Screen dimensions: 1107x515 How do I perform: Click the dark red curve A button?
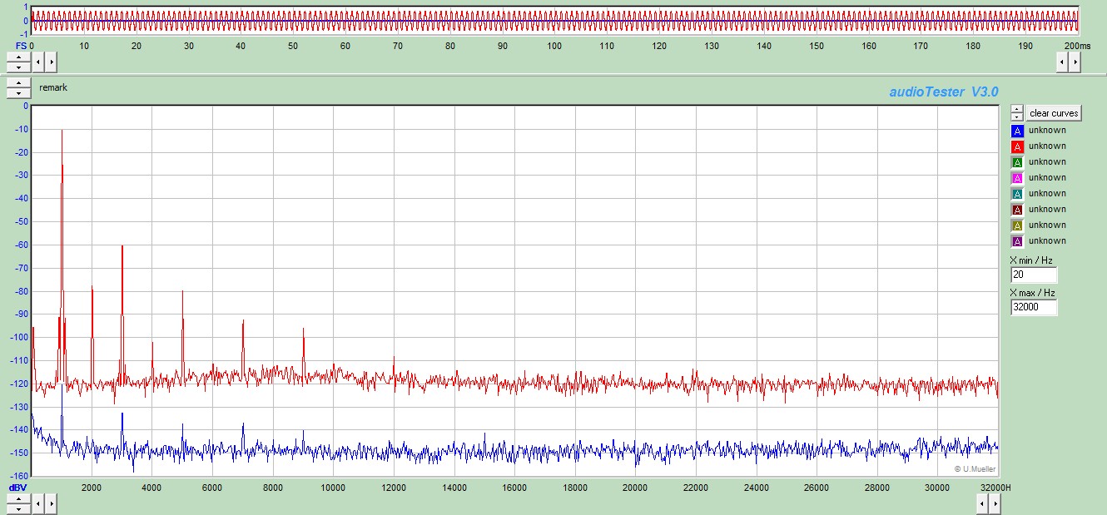(1016, 210)
